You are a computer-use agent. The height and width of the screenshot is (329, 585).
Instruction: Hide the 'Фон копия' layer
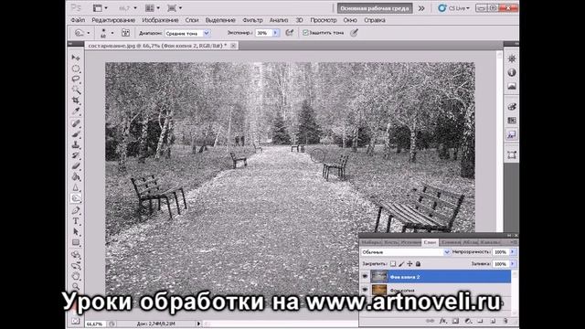pyautogui.click(x=365, y=290)
